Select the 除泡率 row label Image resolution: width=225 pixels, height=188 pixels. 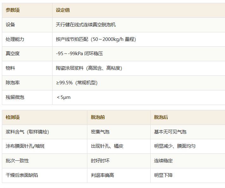tap(13, 83)
